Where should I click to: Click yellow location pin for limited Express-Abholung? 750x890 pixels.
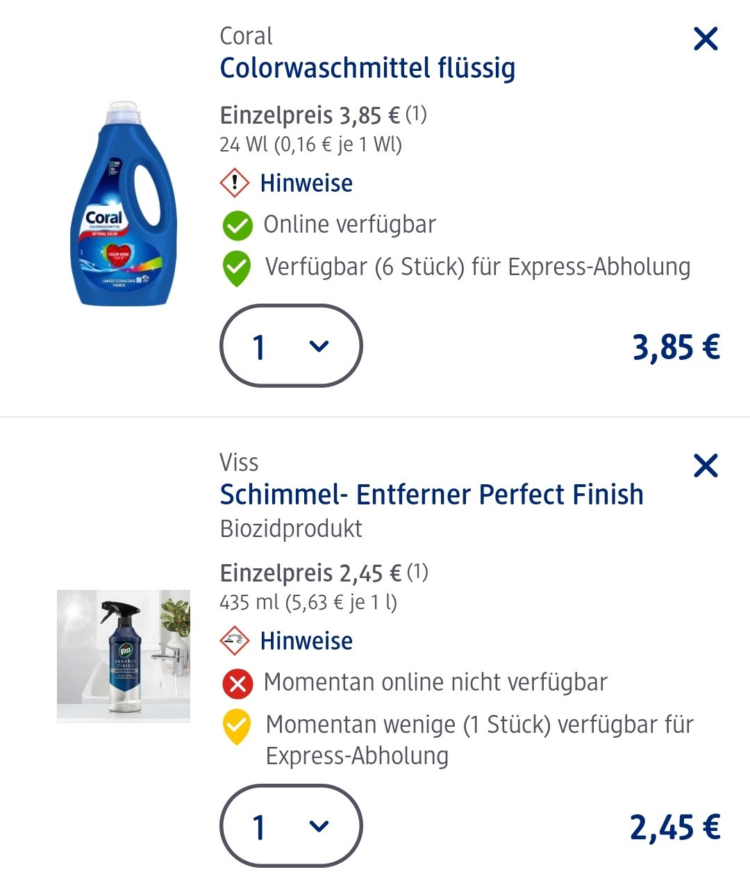click(237, 727)
